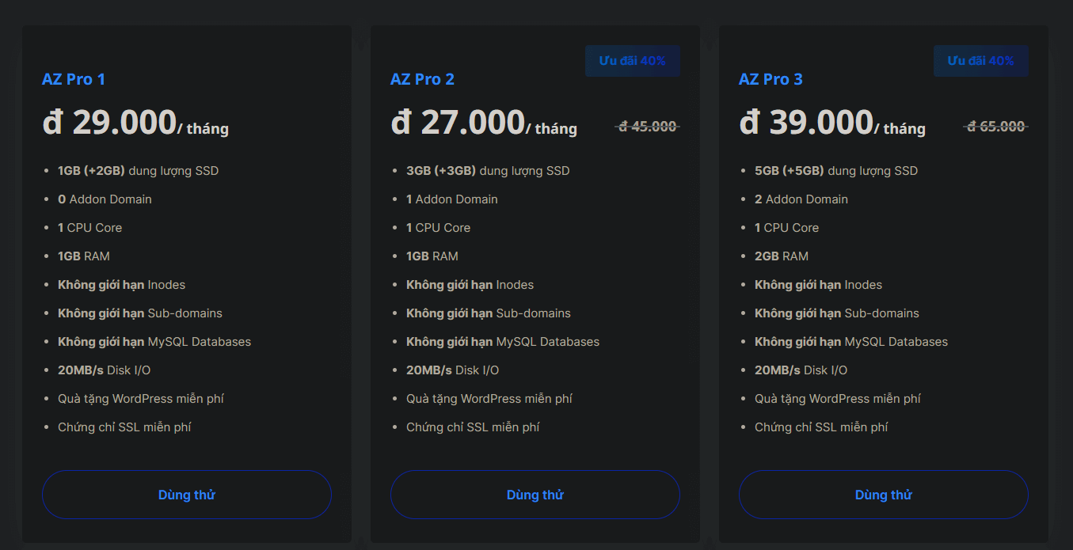Click the crossed-out đ 65.000 original price
1073x550 pixels.
point(996,127)
